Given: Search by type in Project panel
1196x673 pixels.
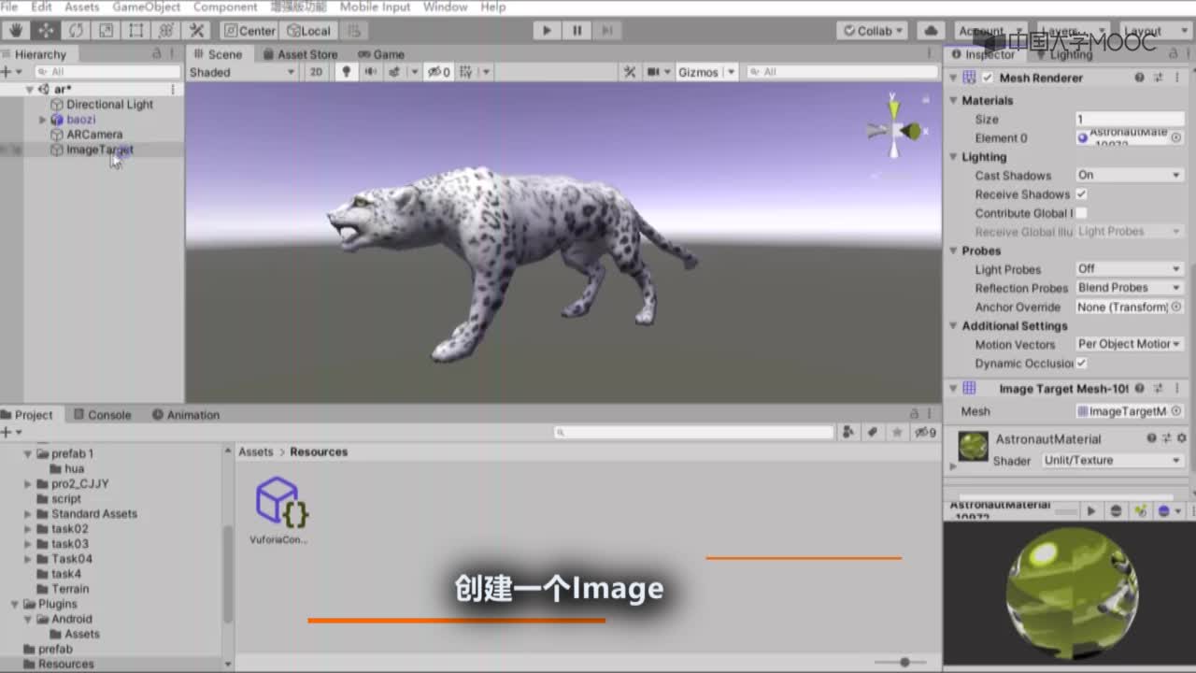Looking at the screenshot, I should click(848, 432).
